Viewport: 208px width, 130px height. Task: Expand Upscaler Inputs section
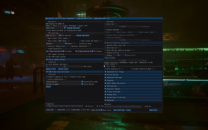[x=133, y=89]
